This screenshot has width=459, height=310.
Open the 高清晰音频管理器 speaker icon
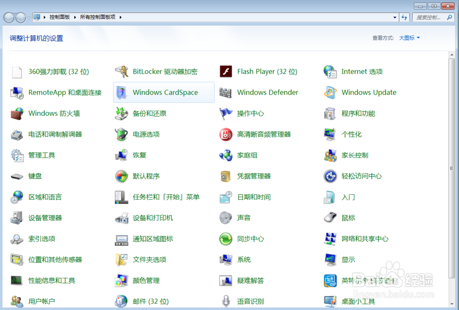(226, 135)
